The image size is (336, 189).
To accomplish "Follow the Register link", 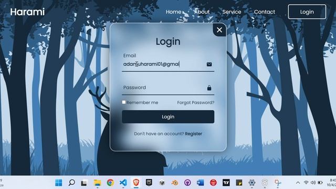I will coord(194,134).
